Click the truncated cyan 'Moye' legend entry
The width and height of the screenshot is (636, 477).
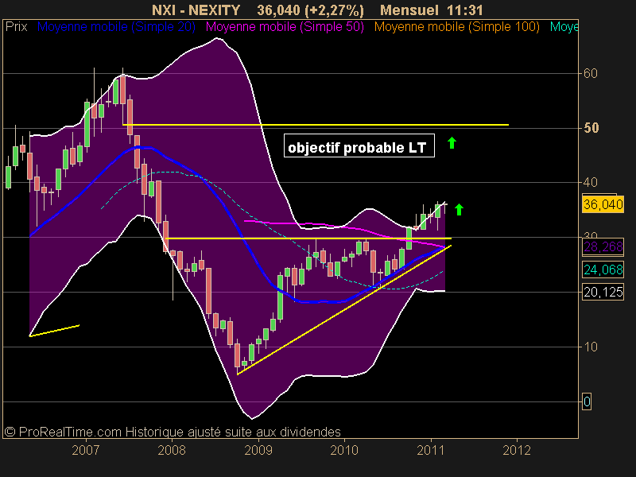pyautogui.click(x=564, y=27)
